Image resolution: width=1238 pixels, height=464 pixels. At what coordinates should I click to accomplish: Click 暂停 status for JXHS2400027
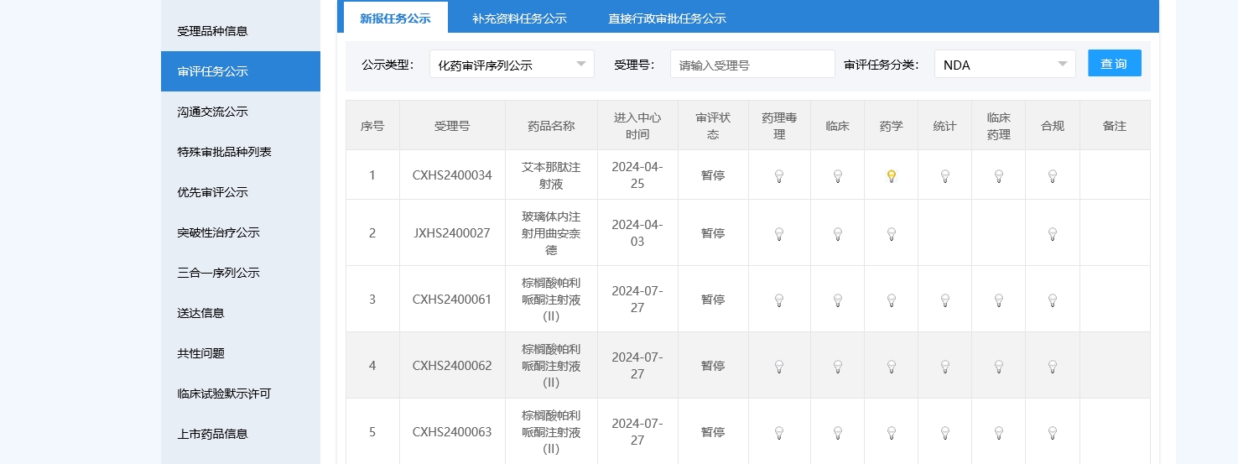click(713, 233)
